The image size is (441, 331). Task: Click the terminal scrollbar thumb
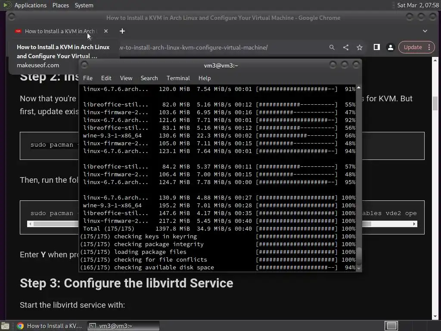point(359,256)
